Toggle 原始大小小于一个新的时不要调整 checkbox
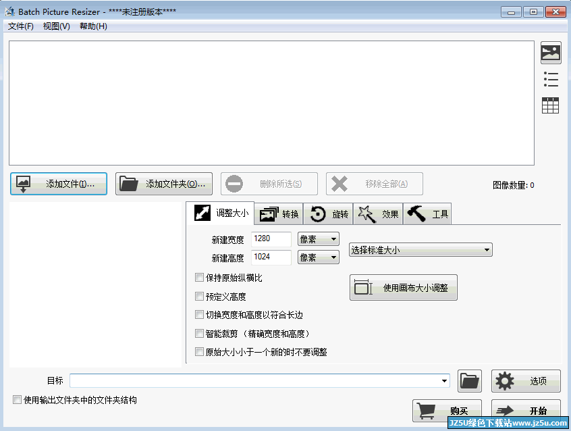571x431 pixels. [x=199, y=351]
